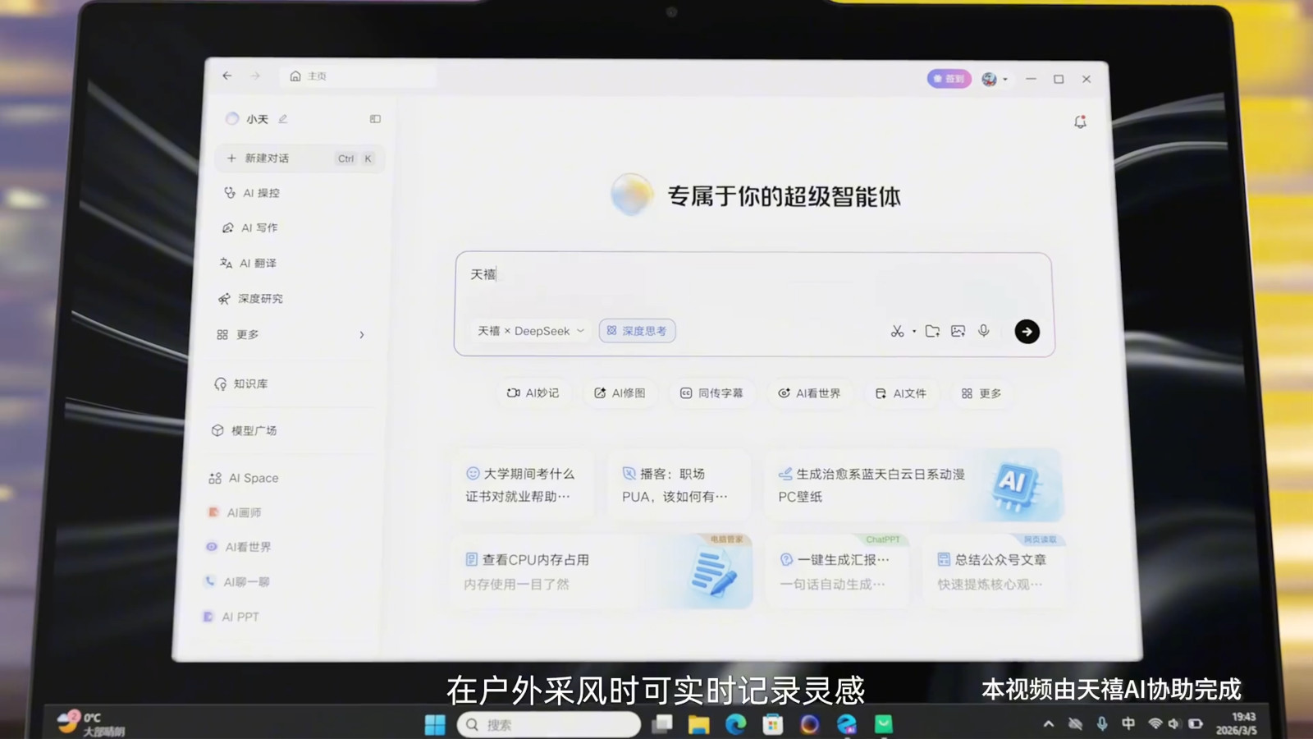Select AI 翻译 in the sidebar
Viewport: 1313px width, 739px height.
coord(257,263)
